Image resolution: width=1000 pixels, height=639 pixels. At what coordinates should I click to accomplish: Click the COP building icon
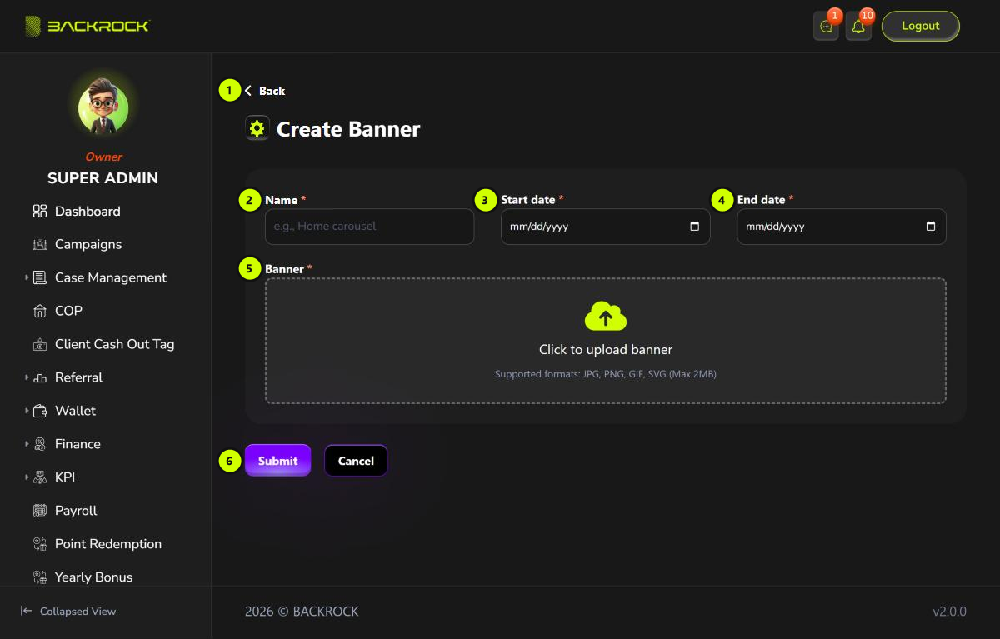tap(40, 312)
